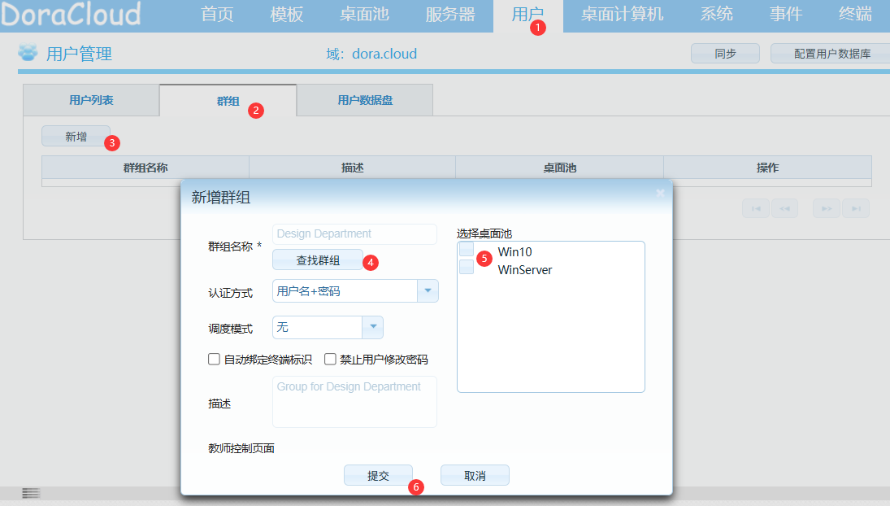
Task: Go to previous page of group table
Action: click(784, 208)
